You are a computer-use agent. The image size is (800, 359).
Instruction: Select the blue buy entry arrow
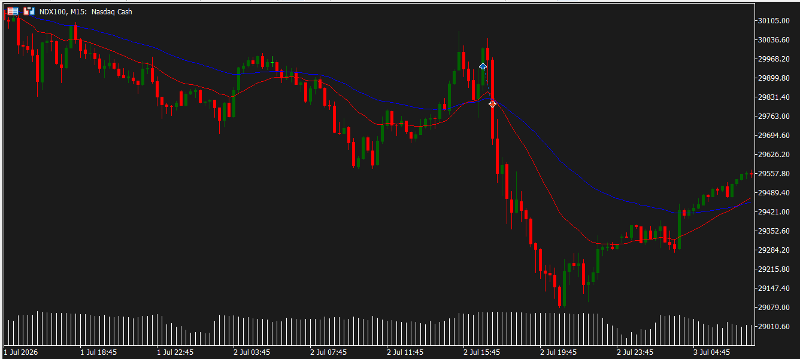point(483,66)
